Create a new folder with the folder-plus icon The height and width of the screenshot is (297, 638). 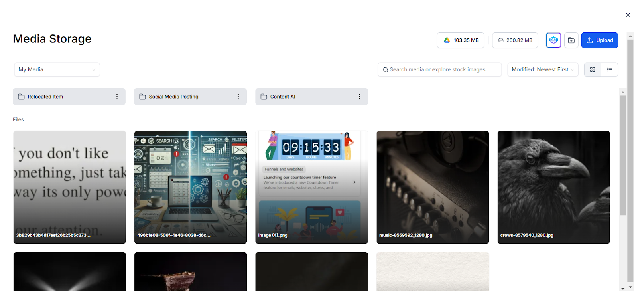[x=571, y=40]
